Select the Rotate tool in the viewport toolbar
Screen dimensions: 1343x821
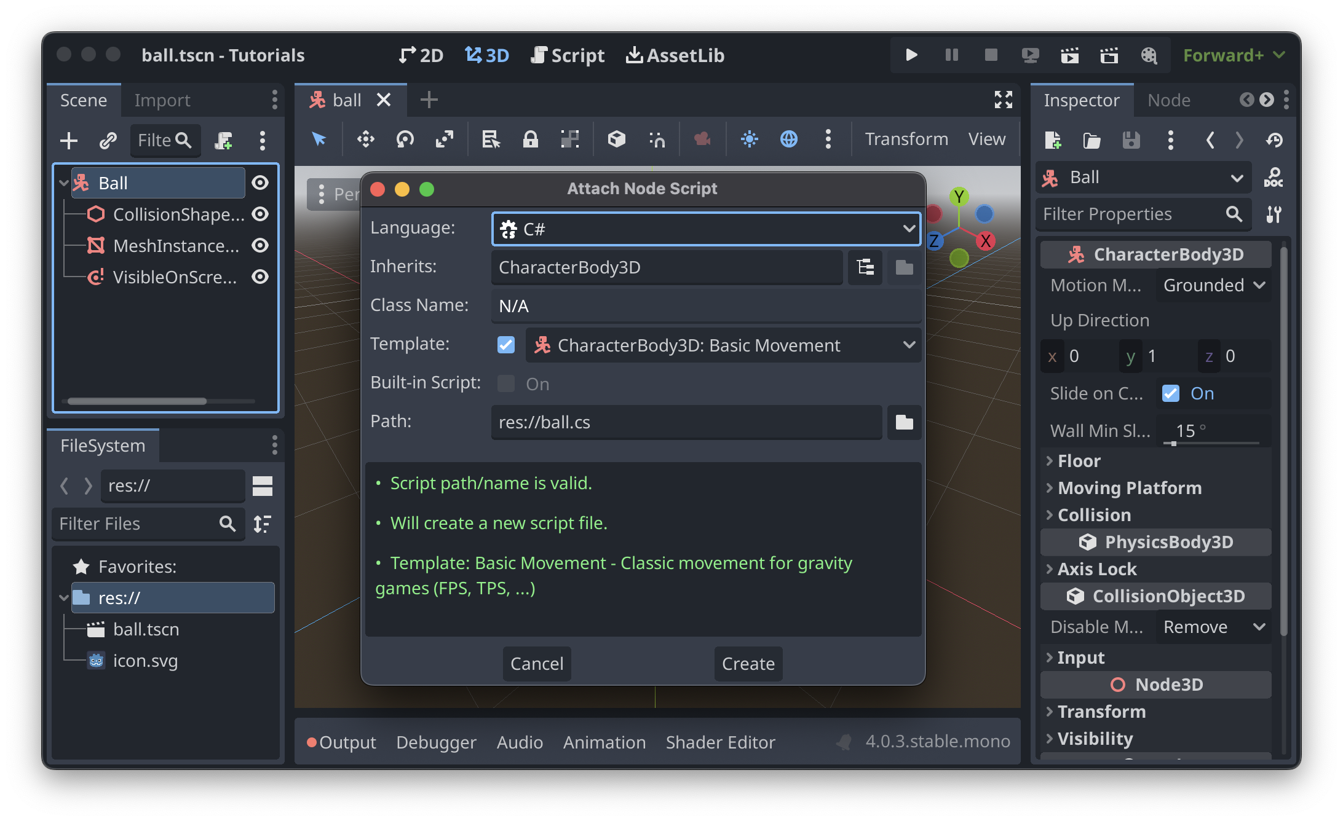click(405, 139)
